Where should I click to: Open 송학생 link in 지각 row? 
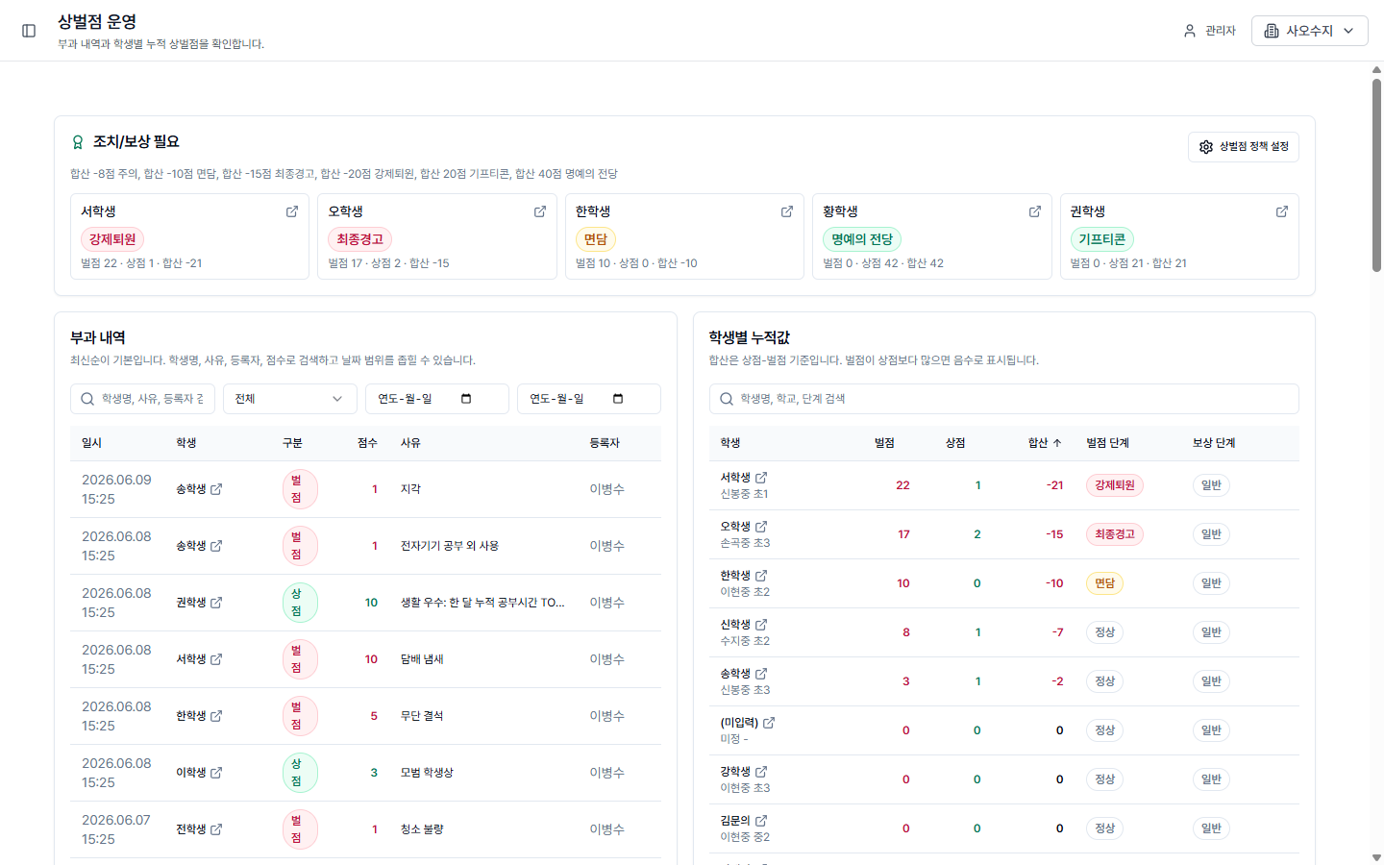pos(199,489)
